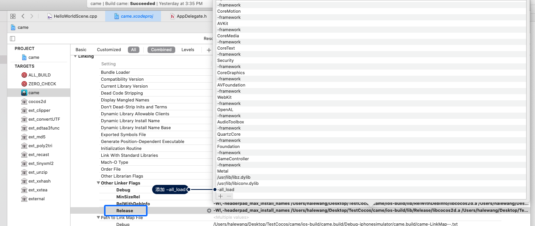
Task: Switch the view to Levels
Action: pos(188,50)
